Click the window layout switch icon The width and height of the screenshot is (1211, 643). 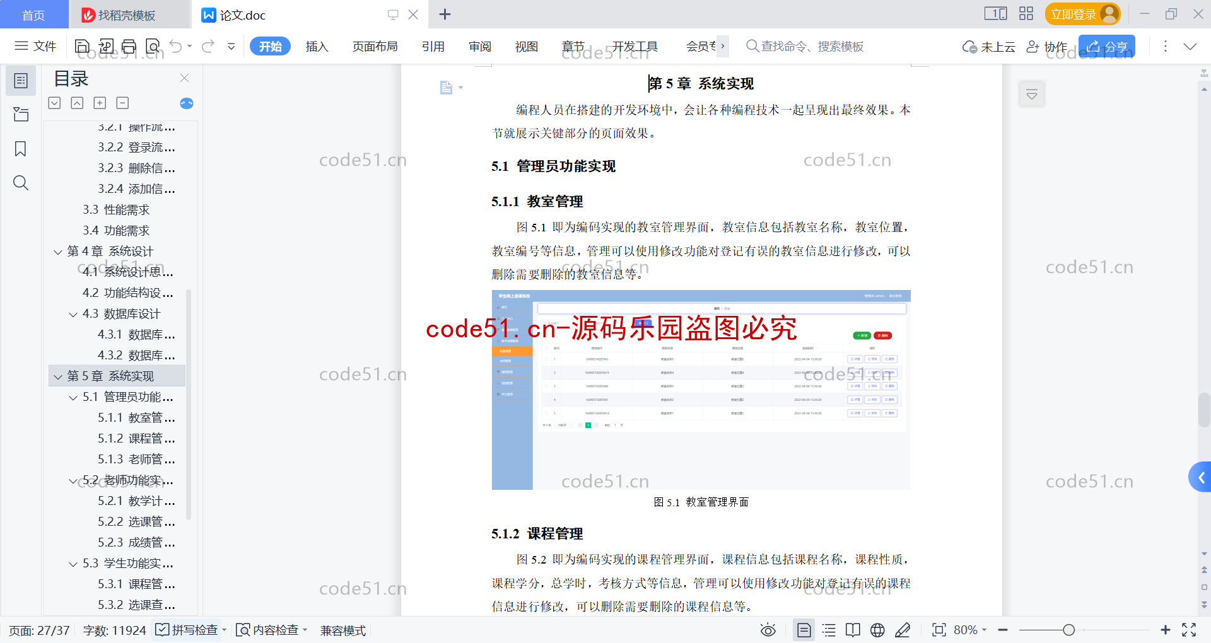(x=995, y=13)
